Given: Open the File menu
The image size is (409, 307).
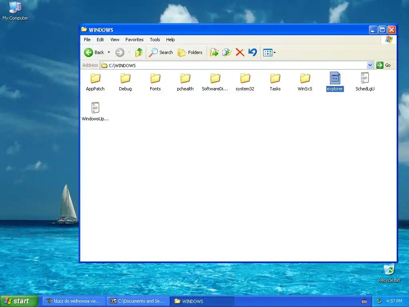Looking at the screenshot, I should coord(87,40).
